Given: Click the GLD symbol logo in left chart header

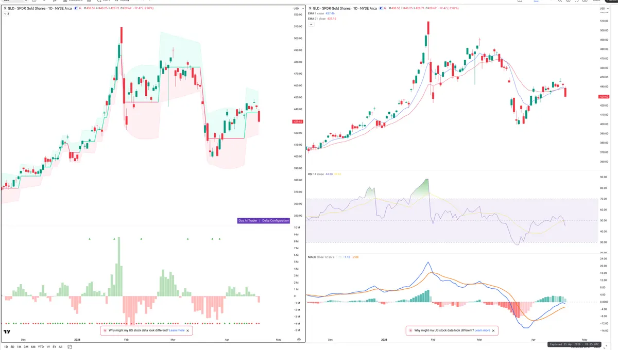Looking at the screenshot, I should (6, 9).
